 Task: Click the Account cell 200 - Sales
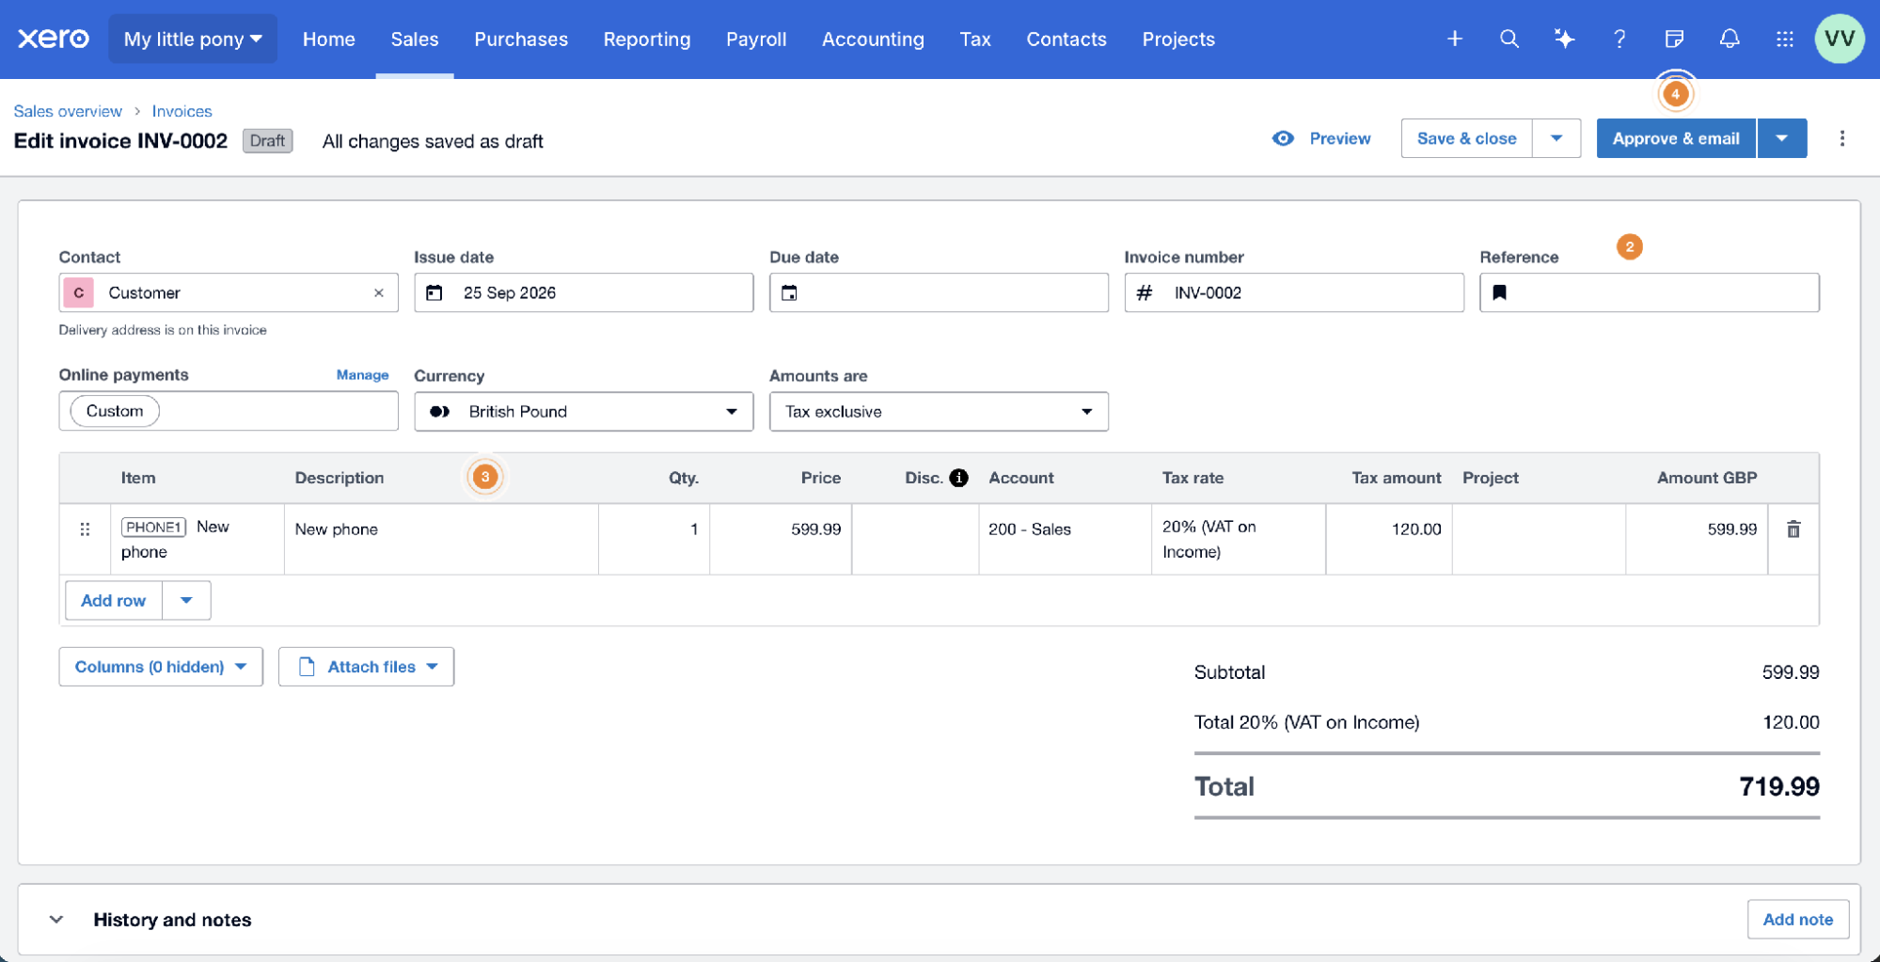click(x=1065, y=539)
